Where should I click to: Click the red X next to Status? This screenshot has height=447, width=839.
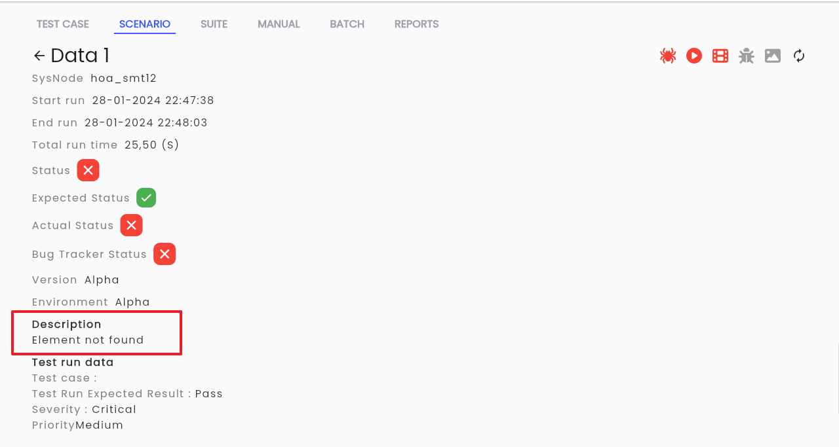click(x=88, y=170)
